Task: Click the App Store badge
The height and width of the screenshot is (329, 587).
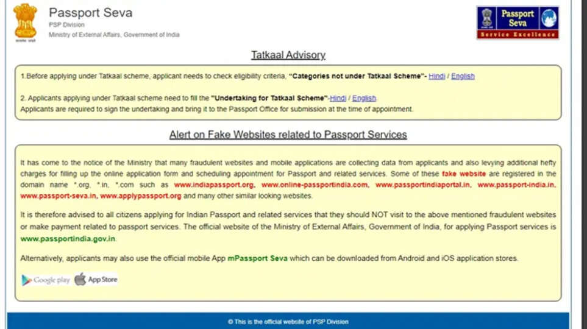Action: coord(96,279)
